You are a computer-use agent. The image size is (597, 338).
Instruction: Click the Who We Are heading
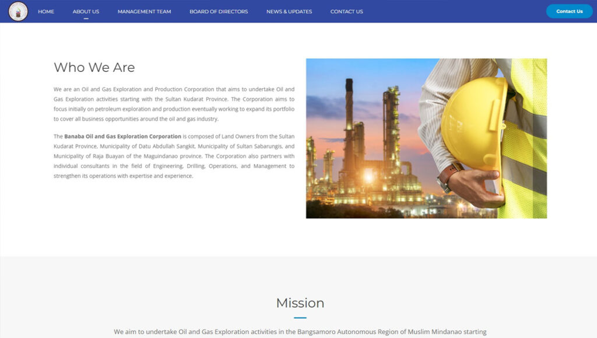click(94, 68)
